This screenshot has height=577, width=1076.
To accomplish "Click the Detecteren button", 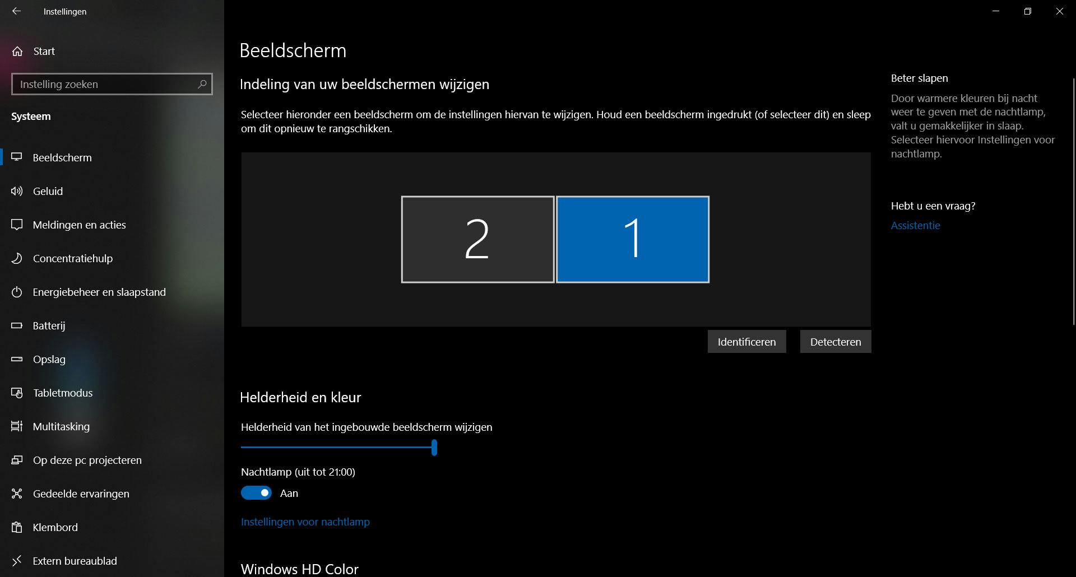I will [x=836, y=342].
